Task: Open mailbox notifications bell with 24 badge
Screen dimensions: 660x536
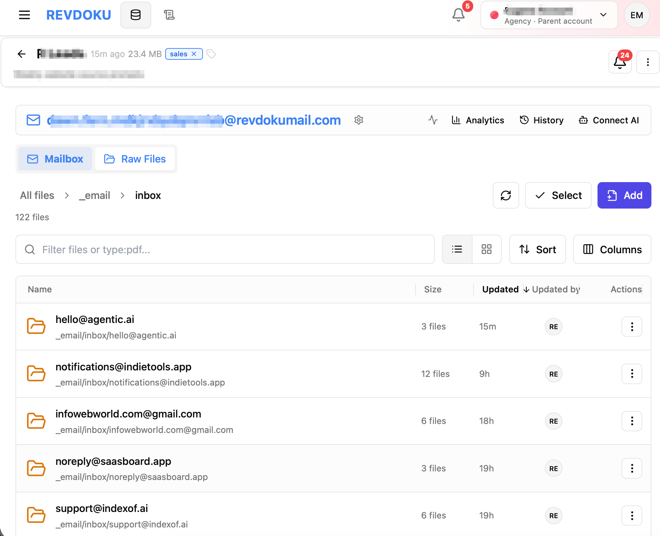Action: pyautogui.click(x=620, y=62)
